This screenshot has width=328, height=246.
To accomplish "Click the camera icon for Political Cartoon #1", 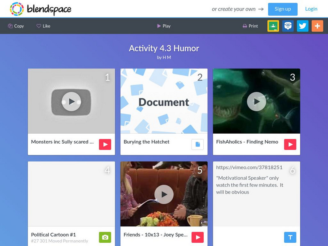I will 105,237.
